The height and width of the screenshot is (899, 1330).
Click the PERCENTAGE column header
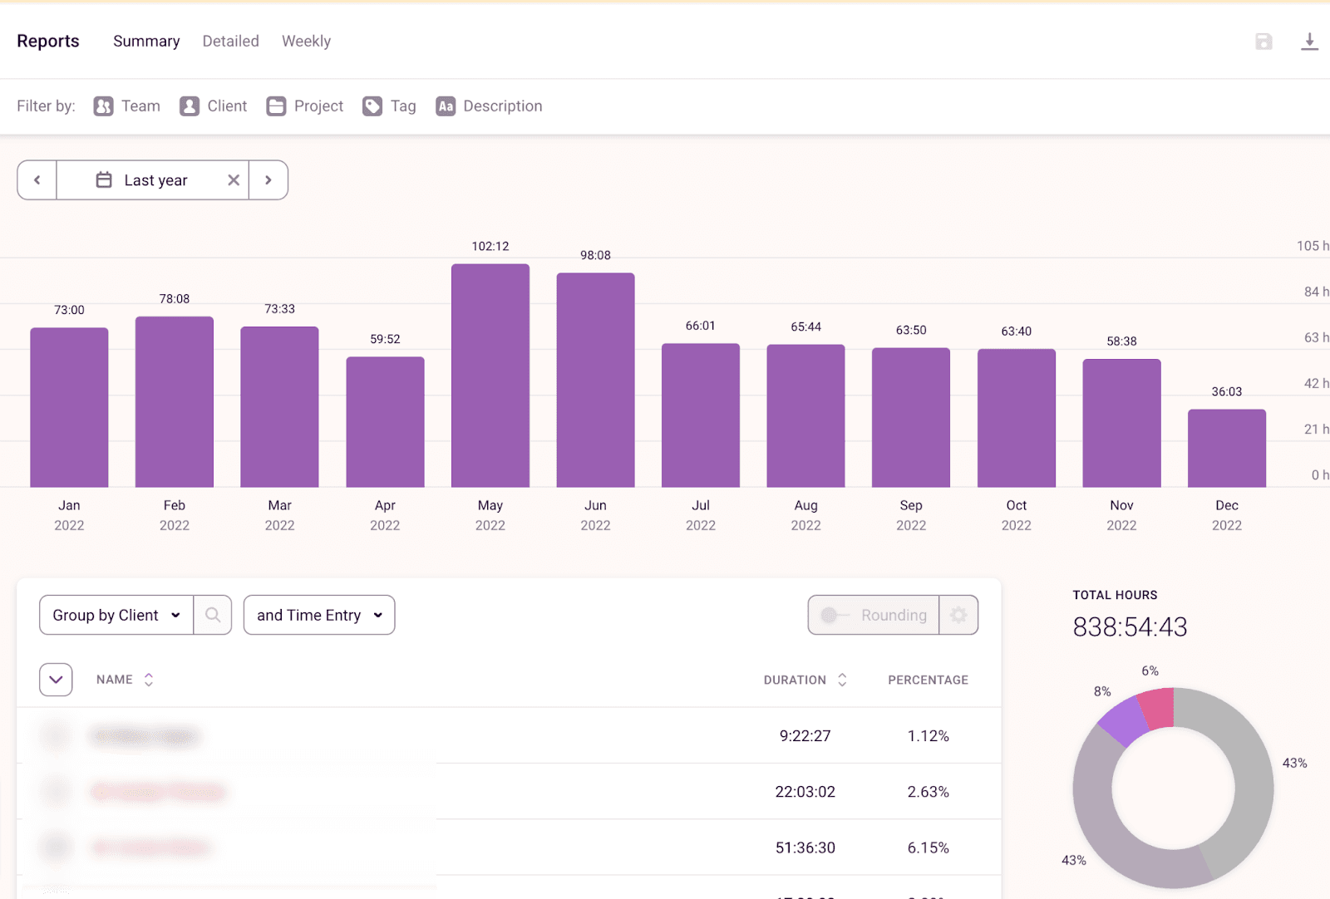click(928, 680)
